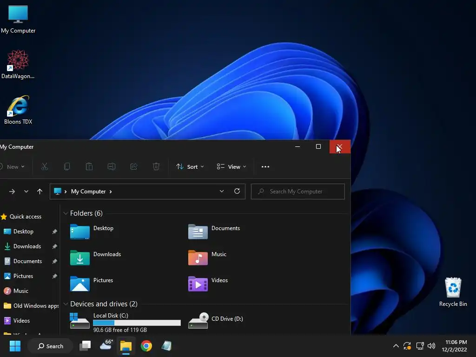Click the taskbar Search box
Screen dimensions: 476x357
50,346
